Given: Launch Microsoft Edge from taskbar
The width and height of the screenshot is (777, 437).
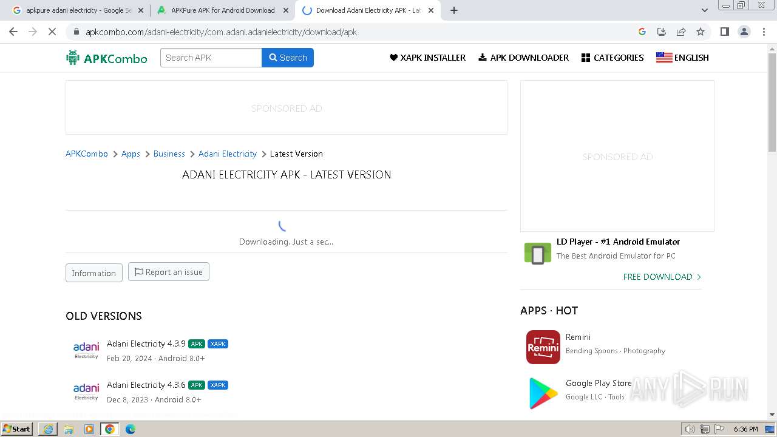Looking at the screenshot, I should 131,429.
